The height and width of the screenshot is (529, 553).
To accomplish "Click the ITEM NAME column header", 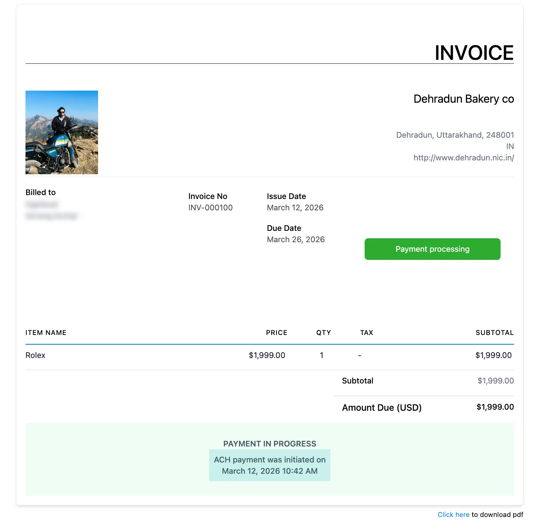I will 46,332.
